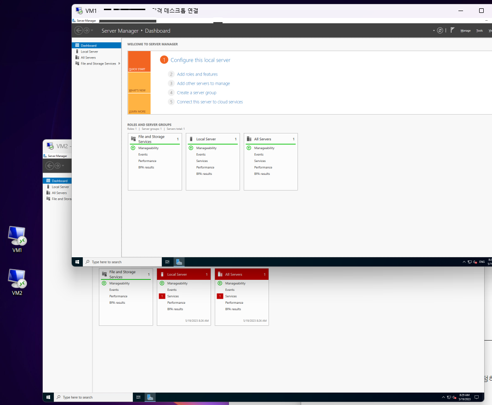The height and width of the screenshot is (405, 492).
Task: Open the back-history dropdown arrow in VM1 Server Manager
Action: (x=92, y=30)
